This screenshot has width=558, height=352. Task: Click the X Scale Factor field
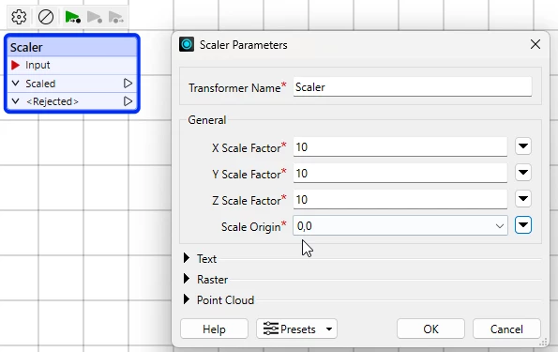coord(400,146)
